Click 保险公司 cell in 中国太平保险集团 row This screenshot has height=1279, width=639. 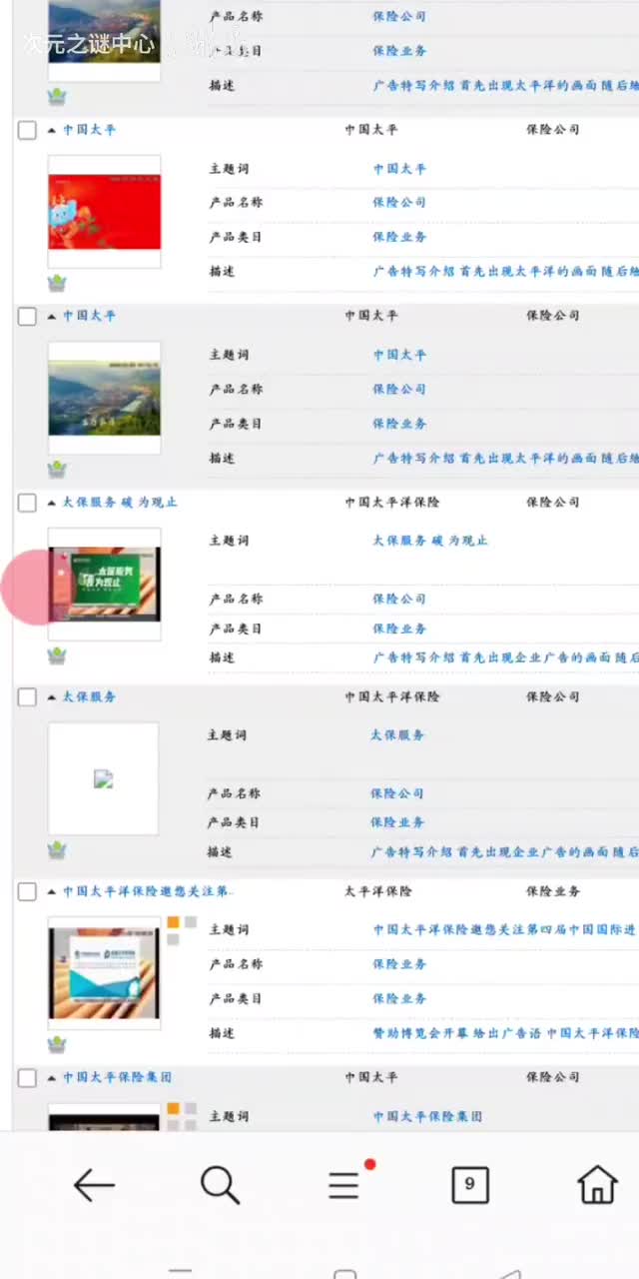(x=553, y=1077)
